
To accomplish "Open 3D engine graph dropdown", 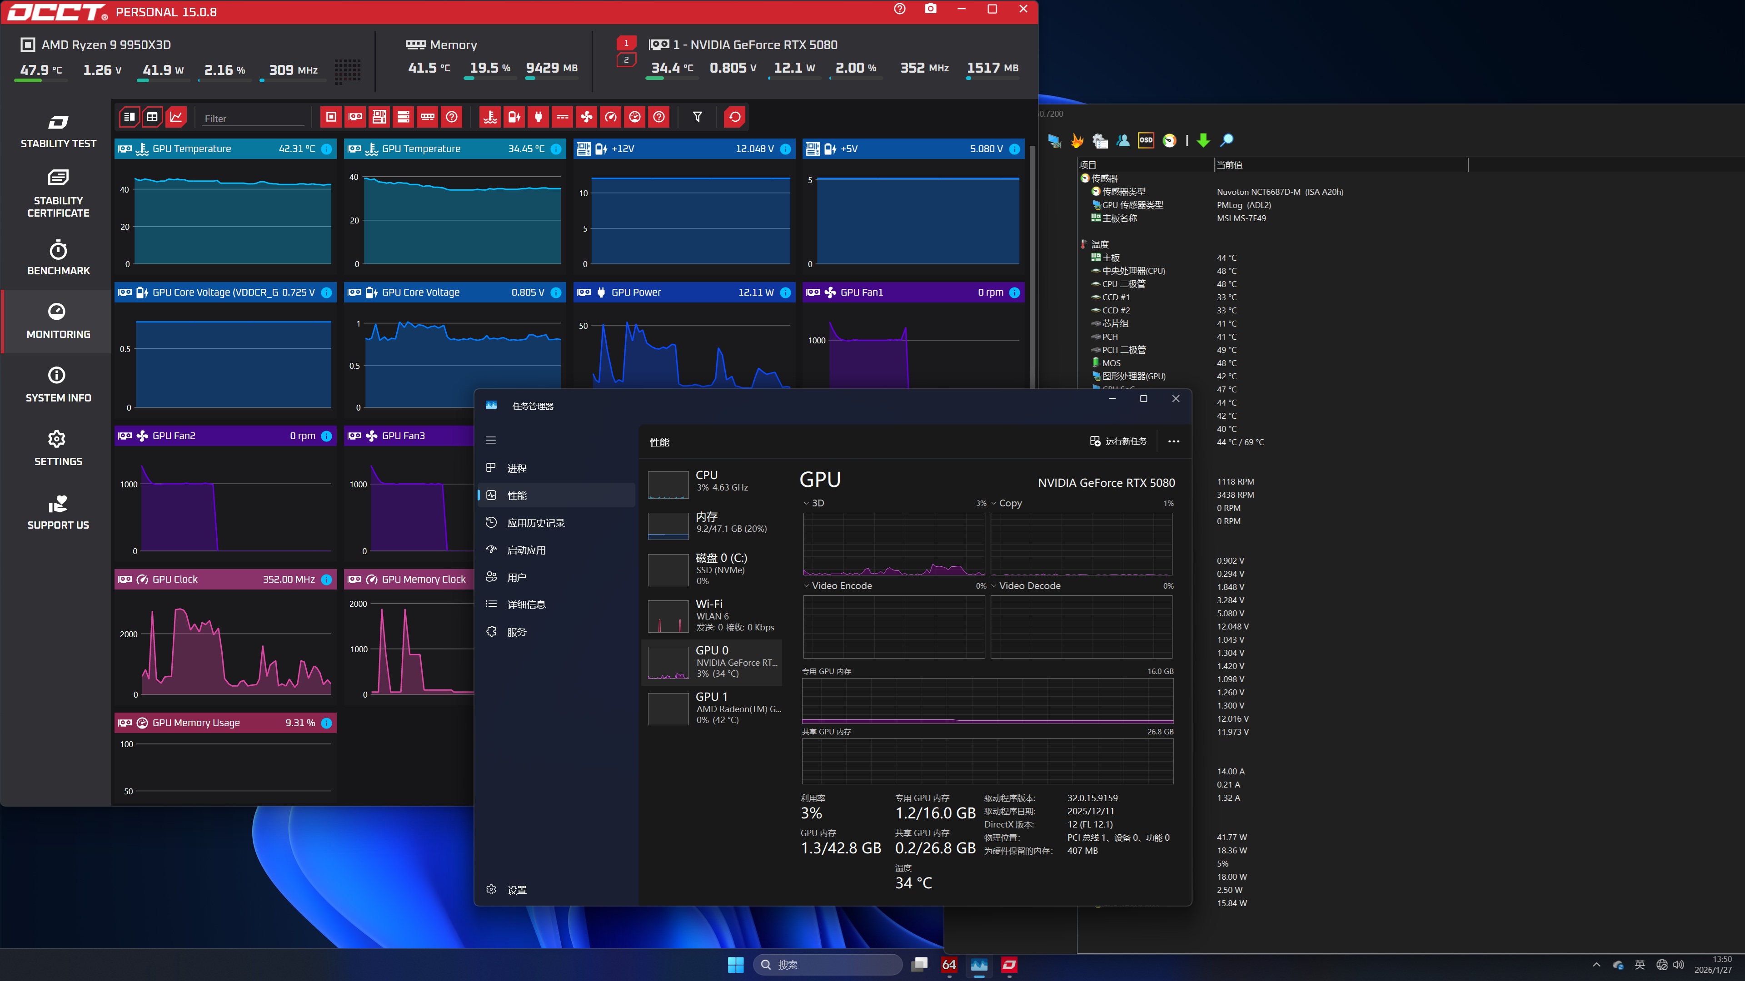I will (807, 503).
